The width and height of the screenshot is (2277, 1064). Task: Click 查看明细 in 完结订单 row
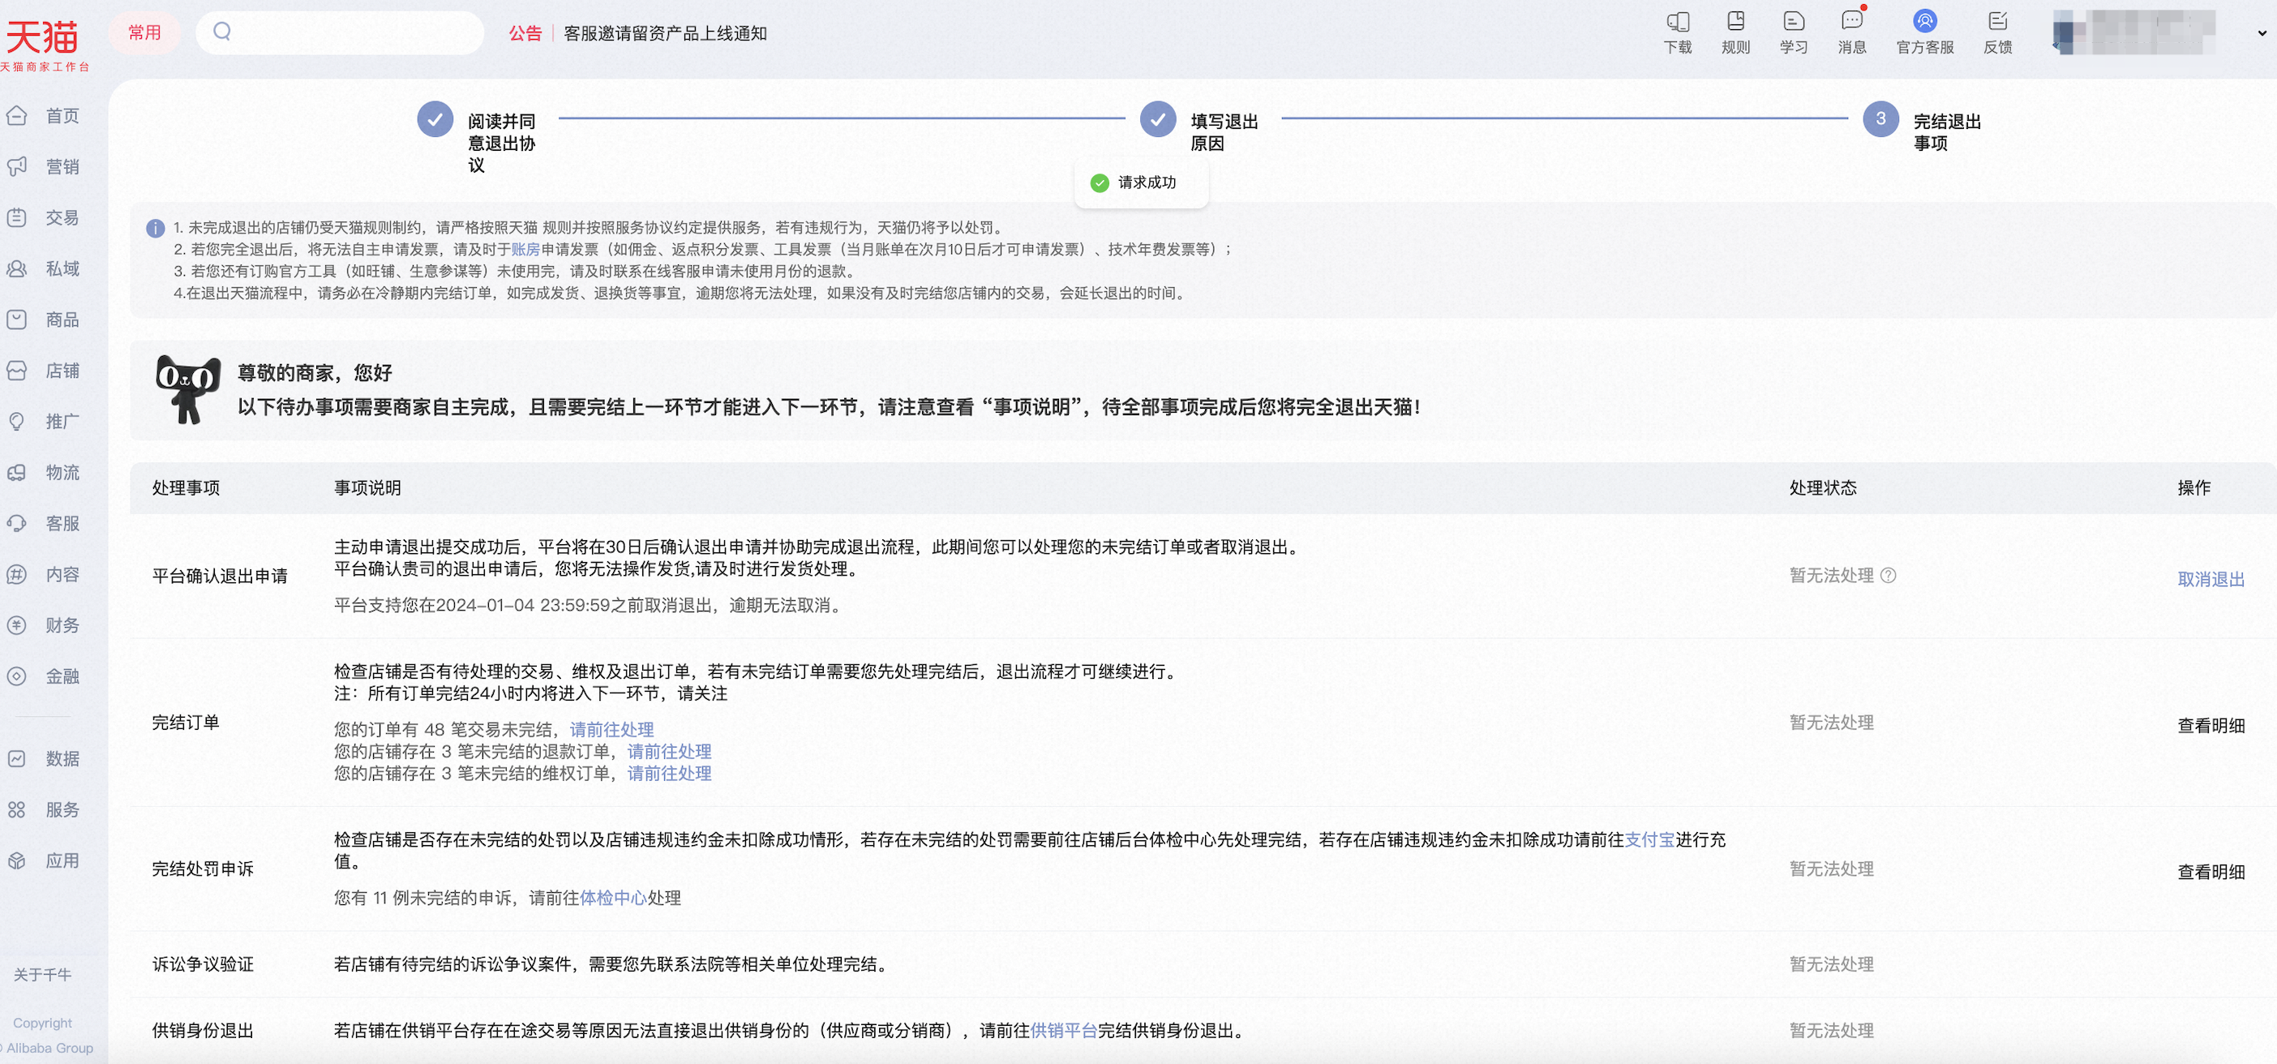point(2211,726)
